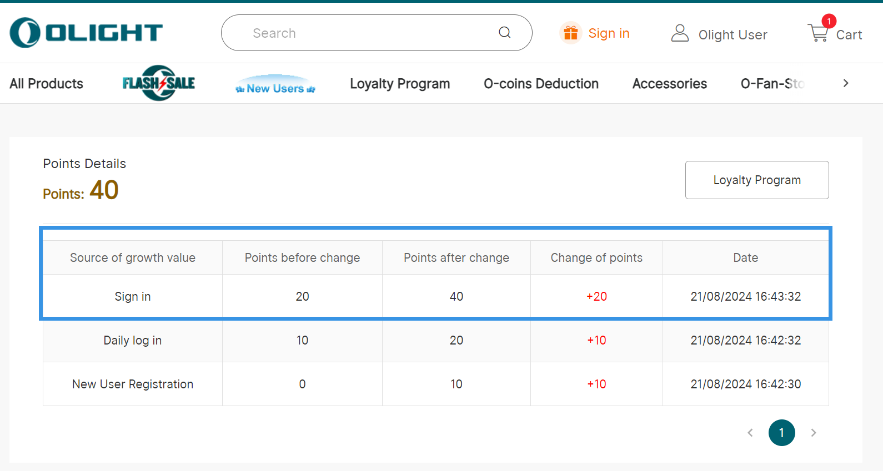
Task: Click the Loyalty Program outlined button
Action: pos(756,180)
